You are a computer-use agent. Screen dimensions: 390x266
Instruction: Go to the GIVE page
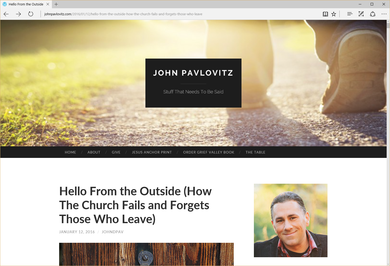coord(116,152)
